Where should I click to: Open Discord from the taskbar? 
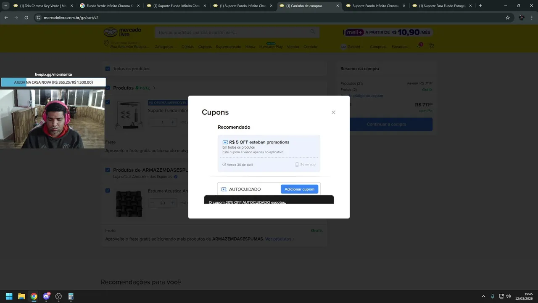pyautogui.click(x=46, y=296)
